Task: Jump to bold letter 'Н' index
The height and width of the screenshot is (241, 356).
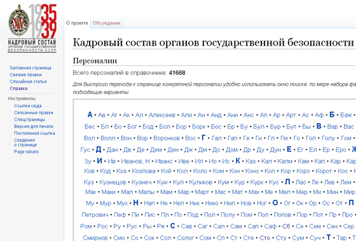Action: 136,203
